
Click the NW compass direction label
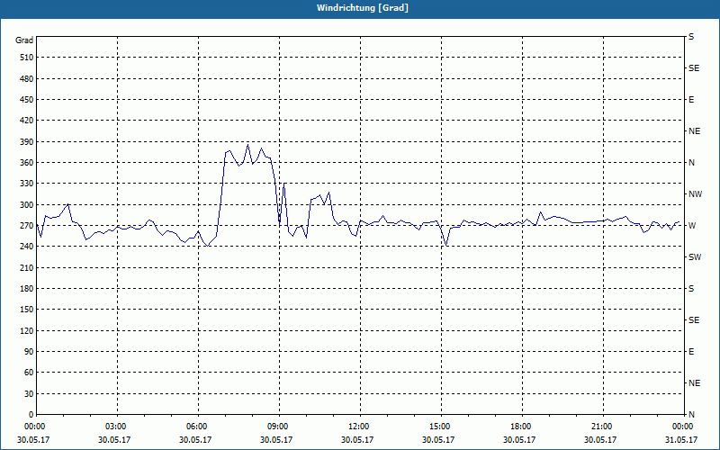click(x=695, y=194)
